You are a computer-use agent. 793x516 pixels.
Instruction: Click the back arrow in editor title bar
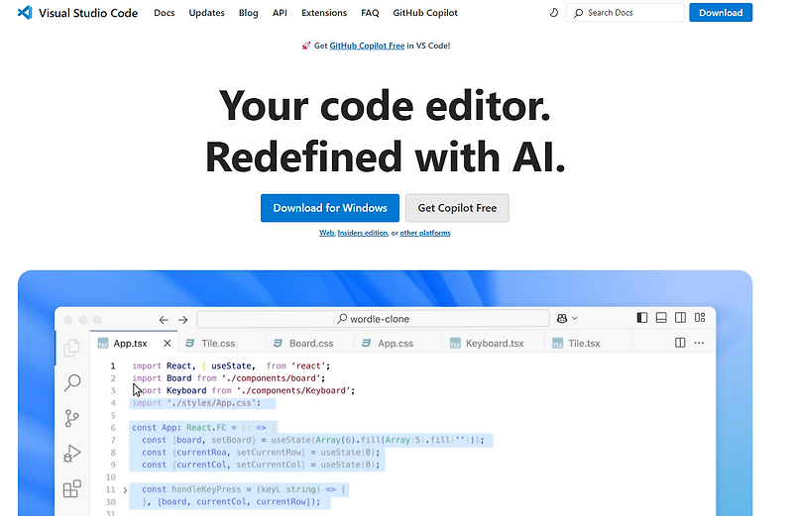click(164, 319)
